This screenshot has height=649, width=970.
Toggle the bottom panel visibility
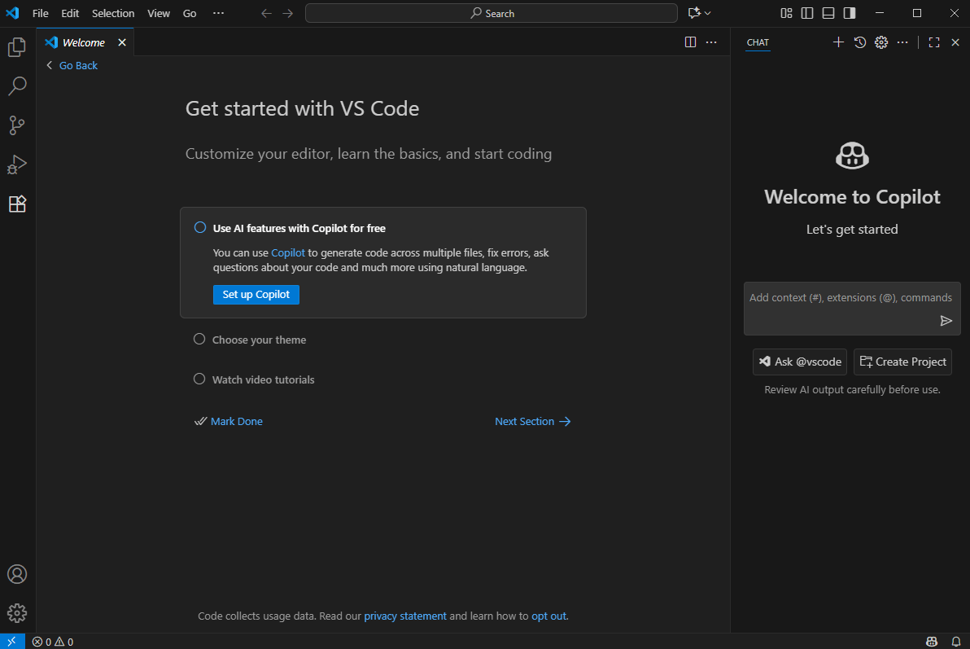(x=828, y=13)
